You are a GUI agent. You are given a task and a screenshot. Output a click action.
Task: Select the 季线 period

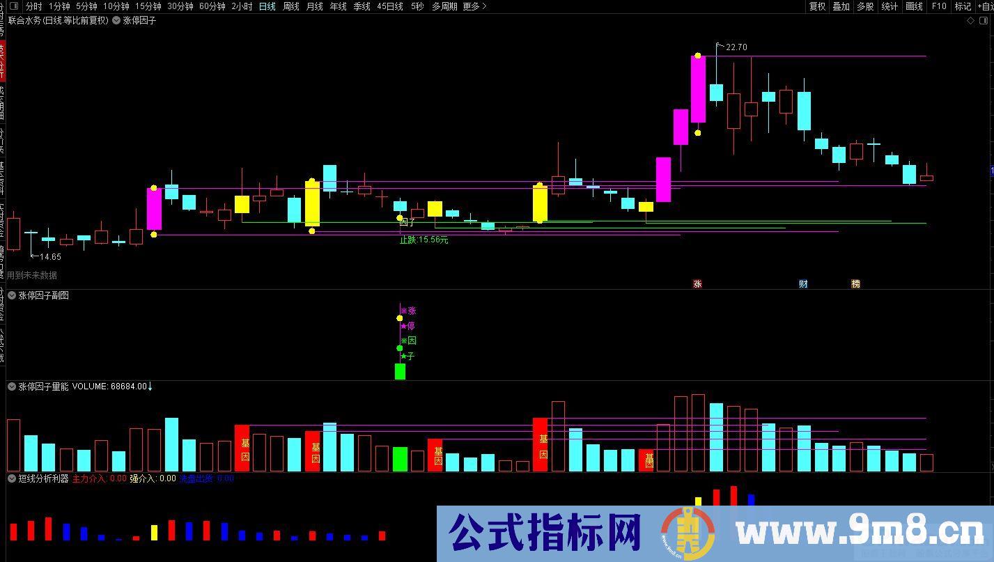362,6
